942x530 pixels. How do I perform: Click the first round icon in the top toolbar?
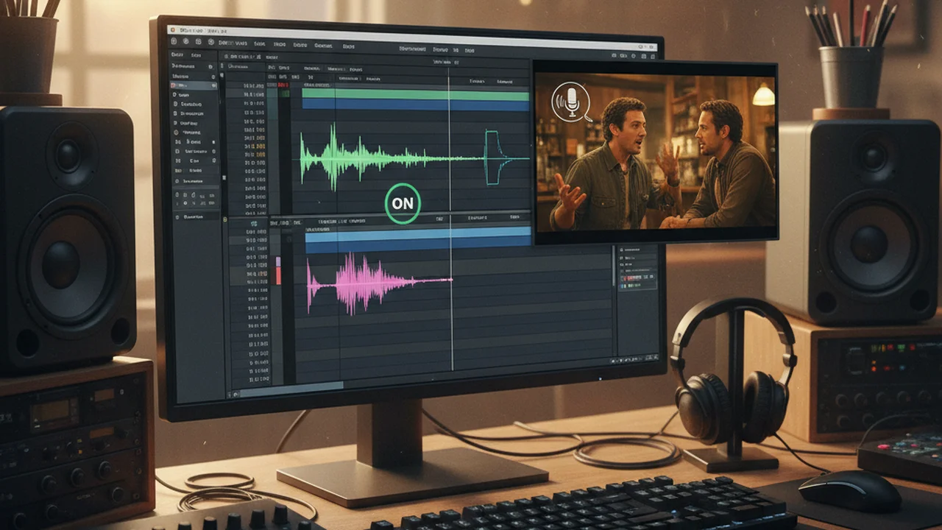coord(174,41)
